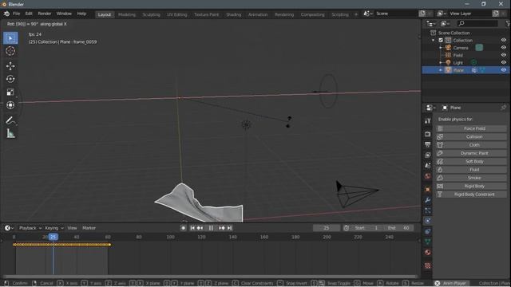Toggle pin in properties editor header
The image size is (511, 287).
[x=503, y=108]
